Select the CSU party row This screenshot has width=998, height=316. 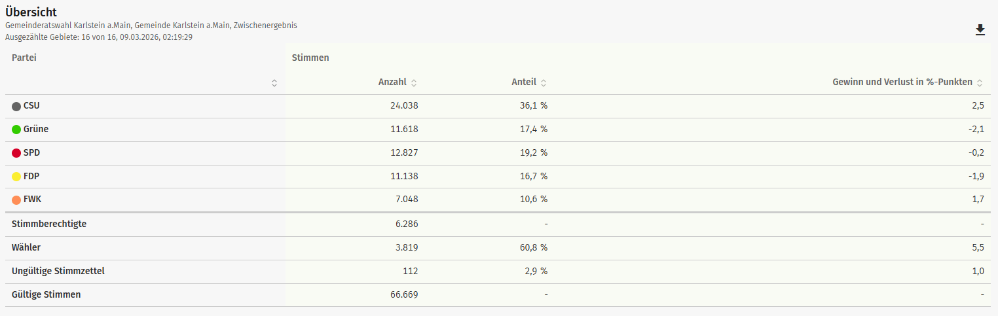[x=31, y=106]
